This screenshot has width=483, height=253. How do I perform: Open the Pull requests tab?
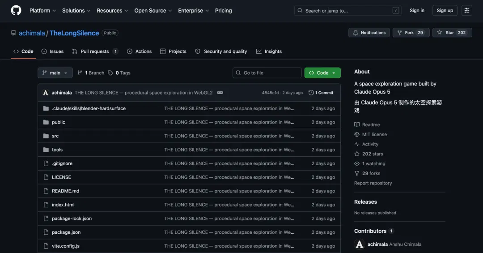(x=95, y=51)
